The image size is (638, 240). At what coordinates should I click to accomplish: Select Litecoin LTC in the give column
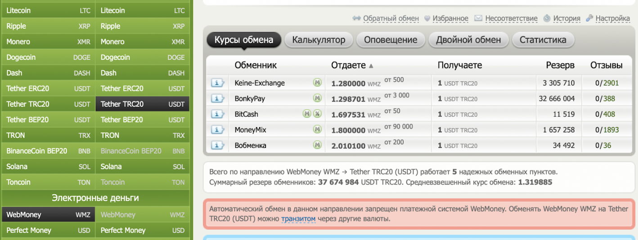tap(49, 10)
